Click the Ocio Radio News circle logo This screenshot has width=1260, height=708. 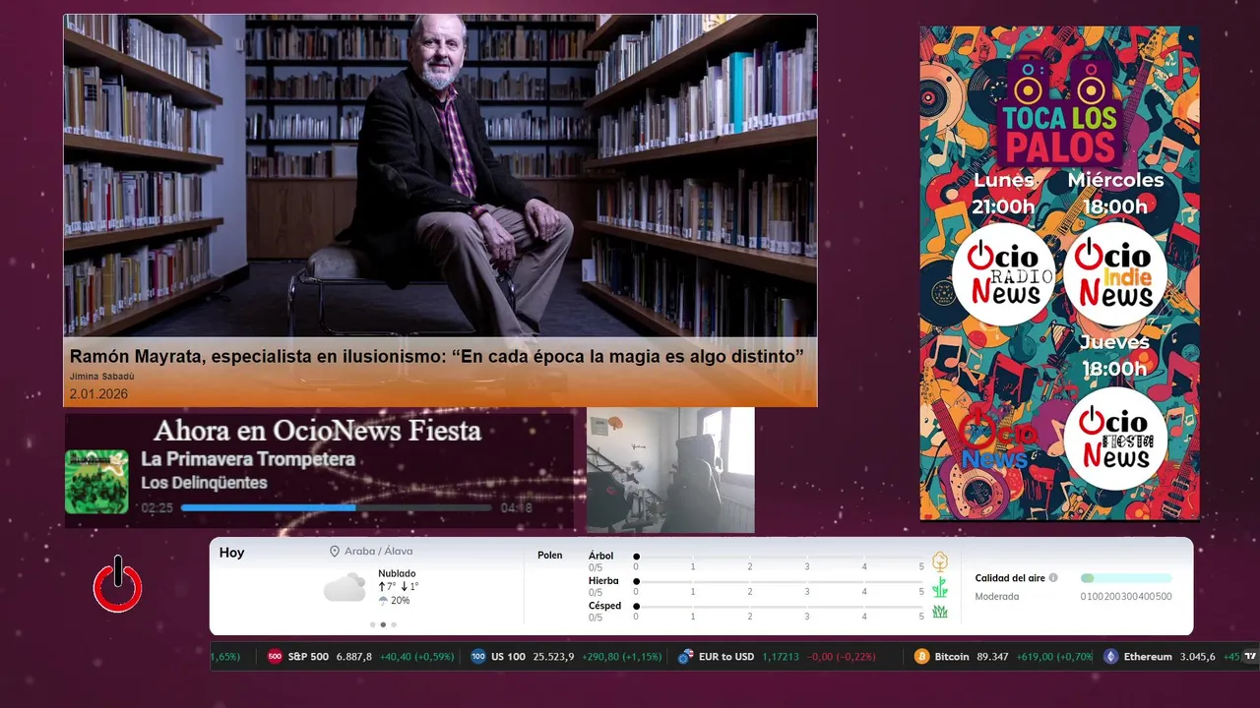1003,274
